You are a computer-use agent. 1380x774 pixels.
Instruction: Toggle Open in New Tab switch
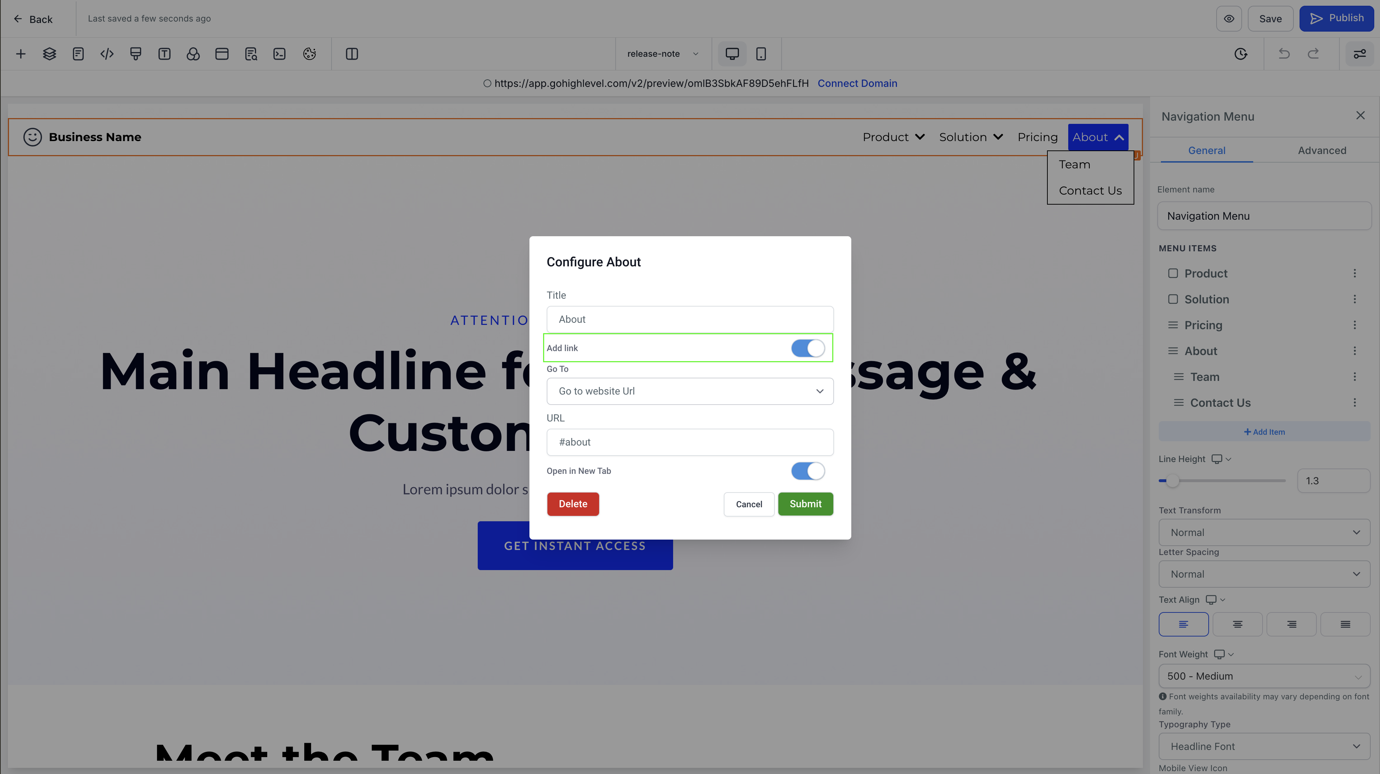808,471
